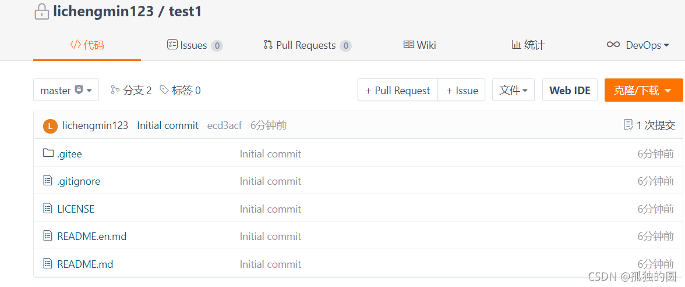Launch the Web IDE
The height and width of the screenshot is (287, 685).
tap(570, 90)
